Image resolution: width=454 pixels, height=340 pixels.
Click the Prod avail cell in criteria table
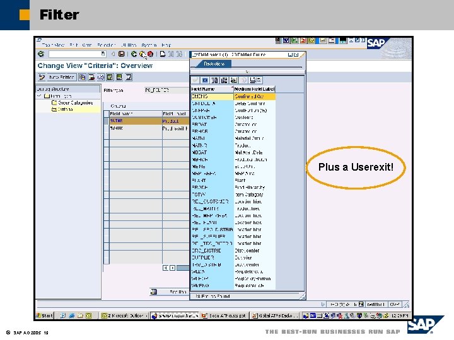[175, 128]
